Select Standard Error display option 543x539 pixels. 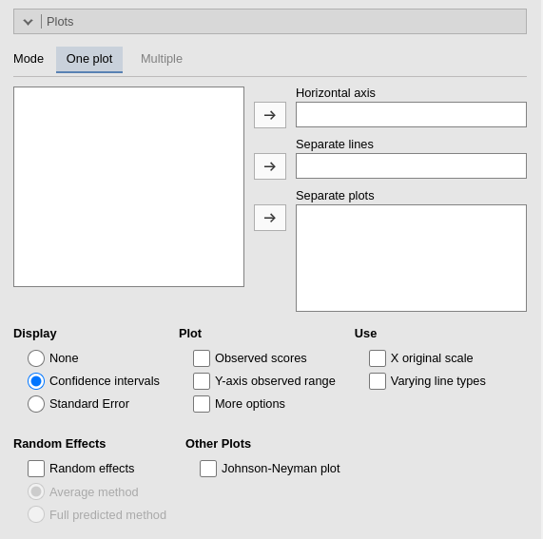coord(36,404)
